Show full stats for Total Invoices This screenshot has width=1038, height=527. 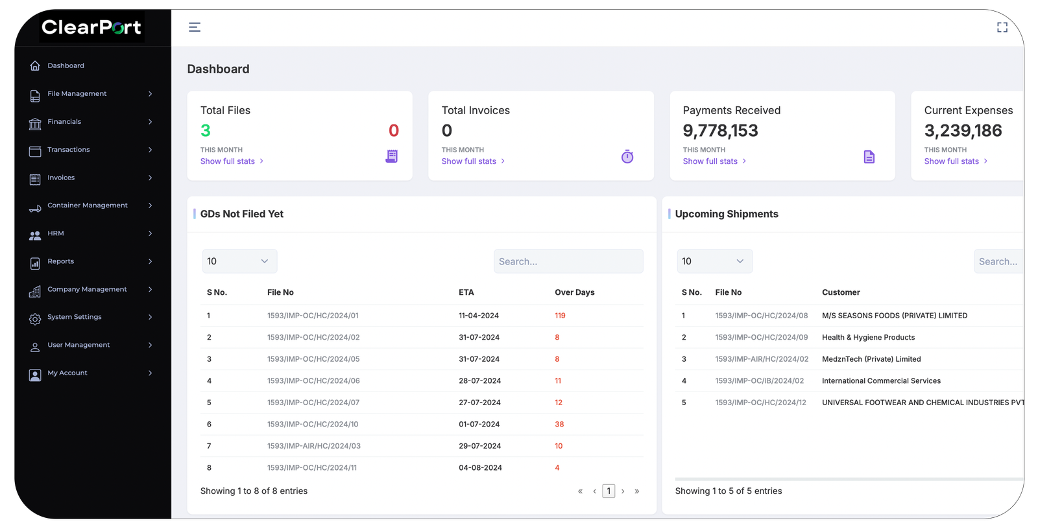(x=473, y=161)
